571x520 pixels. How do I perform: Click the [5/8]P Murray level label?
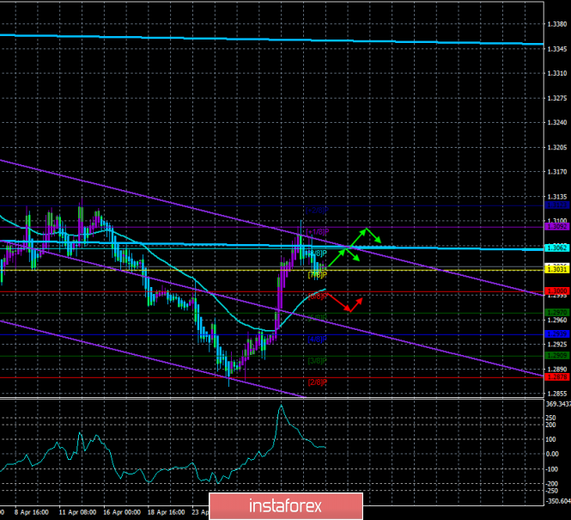pos(317,318)
